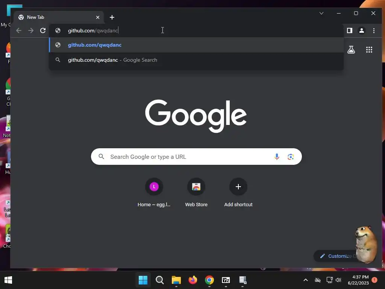The image size is (385, 289).
Task: Click the Google logo
Action: tap(196, 116)
